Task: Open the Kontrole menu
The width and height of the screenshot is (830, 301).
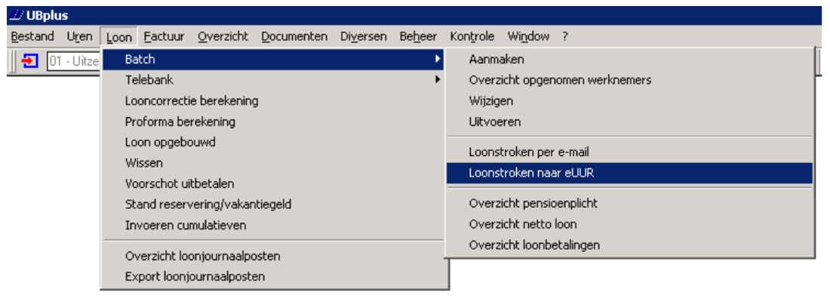Action: [472, 36]
